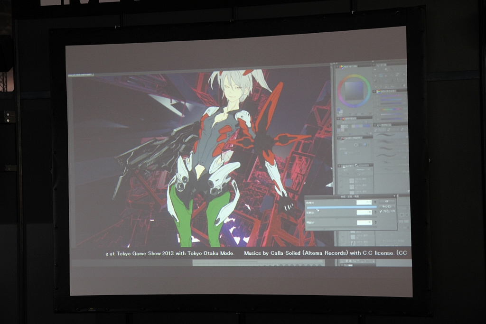486x324 pixels.
Task: Click the luminosity value field showing -51
Action: click(x=364, y=222)
